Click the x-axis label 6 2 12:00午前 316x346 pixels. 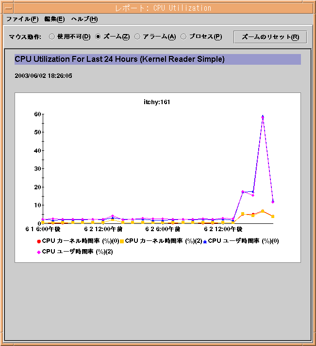(103, 229)
